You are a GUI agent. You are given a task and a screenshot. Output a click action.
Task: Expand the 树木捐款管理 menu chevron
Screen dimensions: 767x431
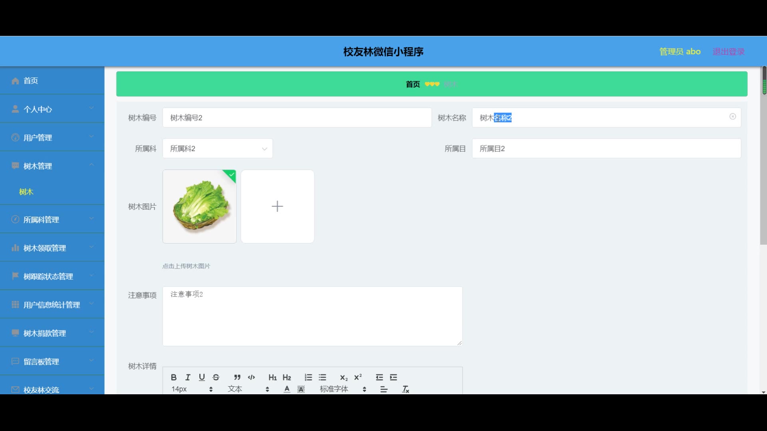[x=91, y=332]
